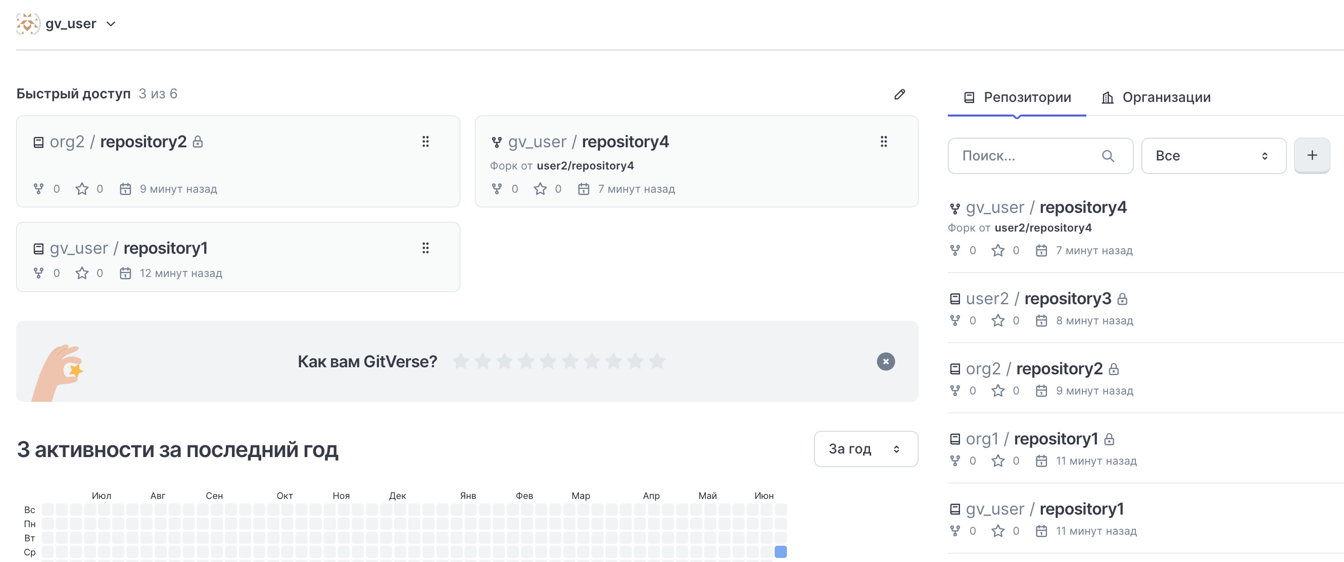Image resolution: width=1344 pixels, height=562 pixels.
Task: Rate GitVerse with the tenth star
Action: (x=657, y=361)
